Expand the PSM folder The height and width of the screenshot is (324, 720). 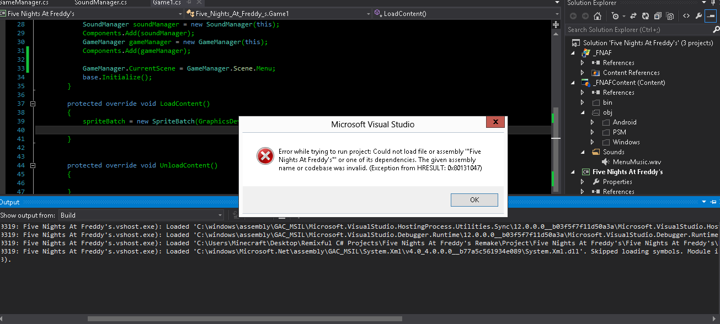click(593, 132)
